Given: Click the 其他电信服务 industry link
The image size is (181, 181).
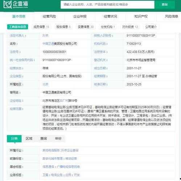Looking at the screenshot, I should point(51,150).
